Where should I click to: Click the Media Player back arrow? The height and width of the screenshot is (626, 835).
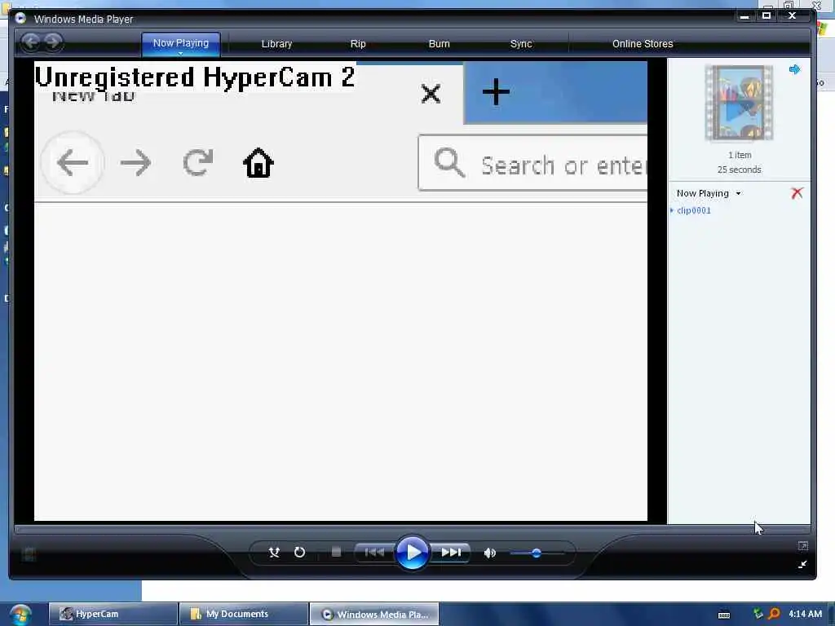point(31,42)
